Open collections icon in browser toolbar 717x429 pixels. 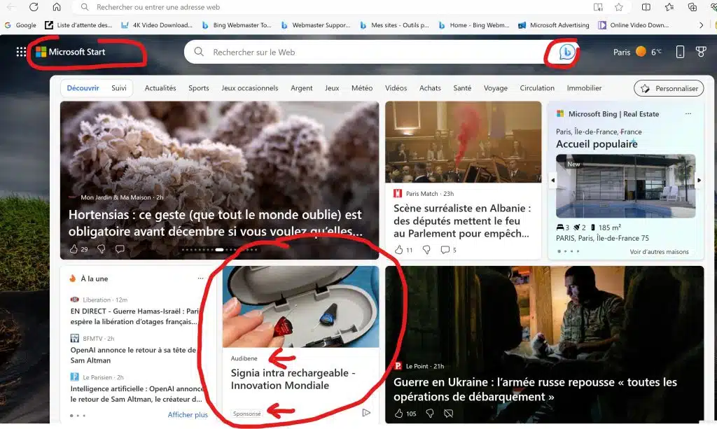pyautogui.click(x=692, y=7)
